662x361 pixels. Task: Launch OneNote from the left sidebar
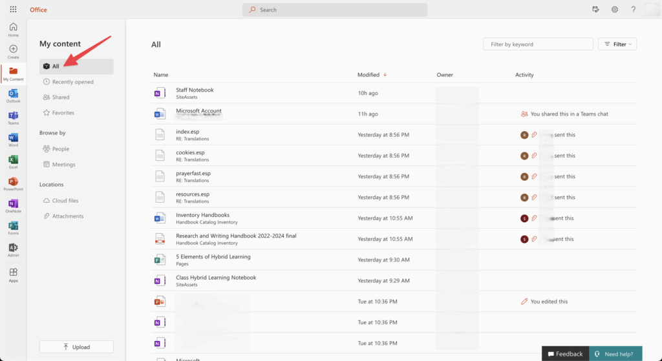13,206
